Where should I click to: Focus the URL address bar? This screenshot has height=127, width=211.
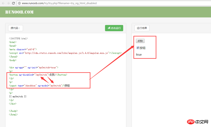114,3
